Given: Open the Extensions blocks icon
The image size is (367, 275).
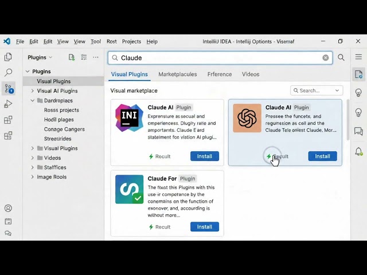Looking at the screenshot, I should pos(8,120).
